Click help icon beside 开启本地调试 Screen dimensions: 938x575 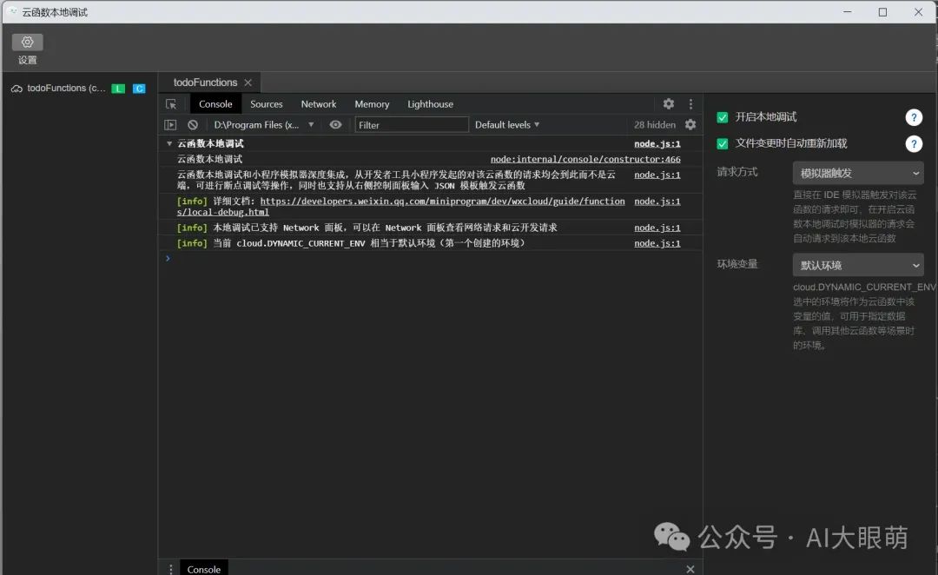tap(914, 117)
